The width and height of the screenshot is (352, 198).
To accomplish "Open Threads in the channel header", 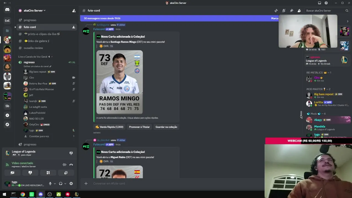I will tap(276, 11).
